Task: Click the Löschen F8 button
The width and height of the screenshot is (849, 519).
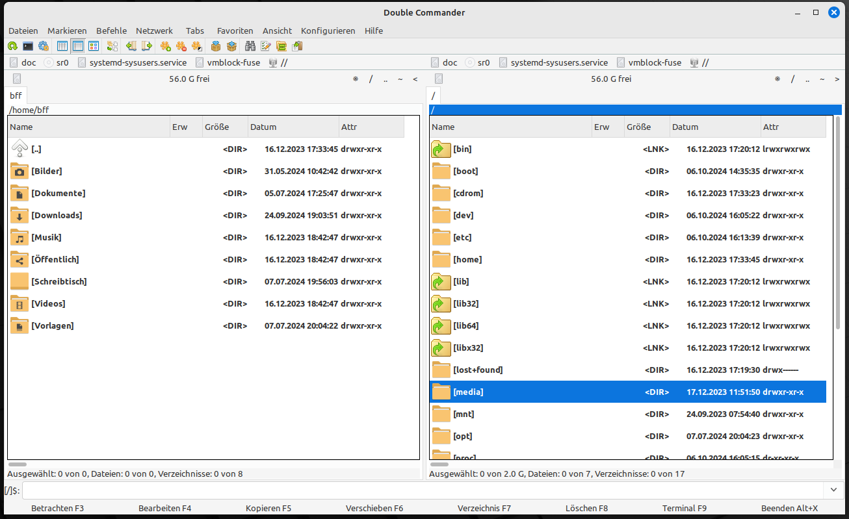Action: (587, 508)
